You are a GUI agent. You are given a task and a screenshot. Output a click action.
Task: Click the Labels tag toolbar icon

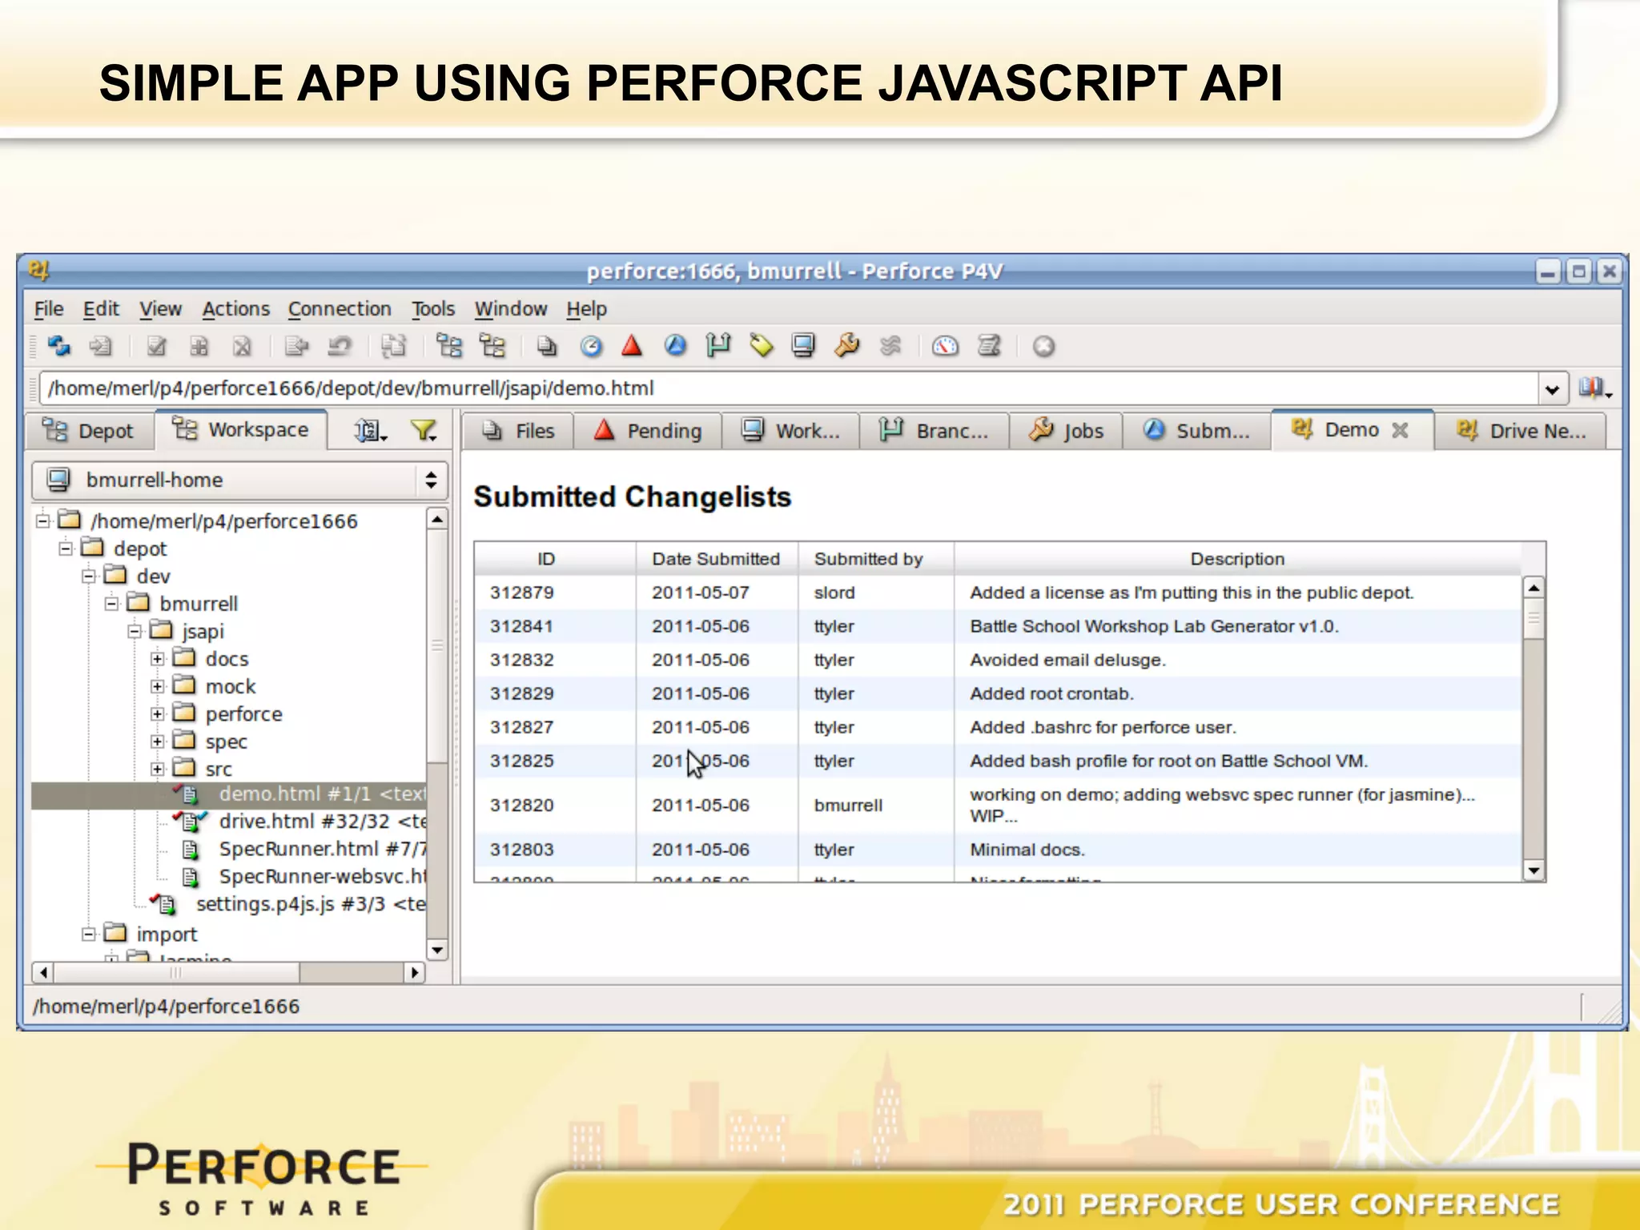(x=761, y=346)
